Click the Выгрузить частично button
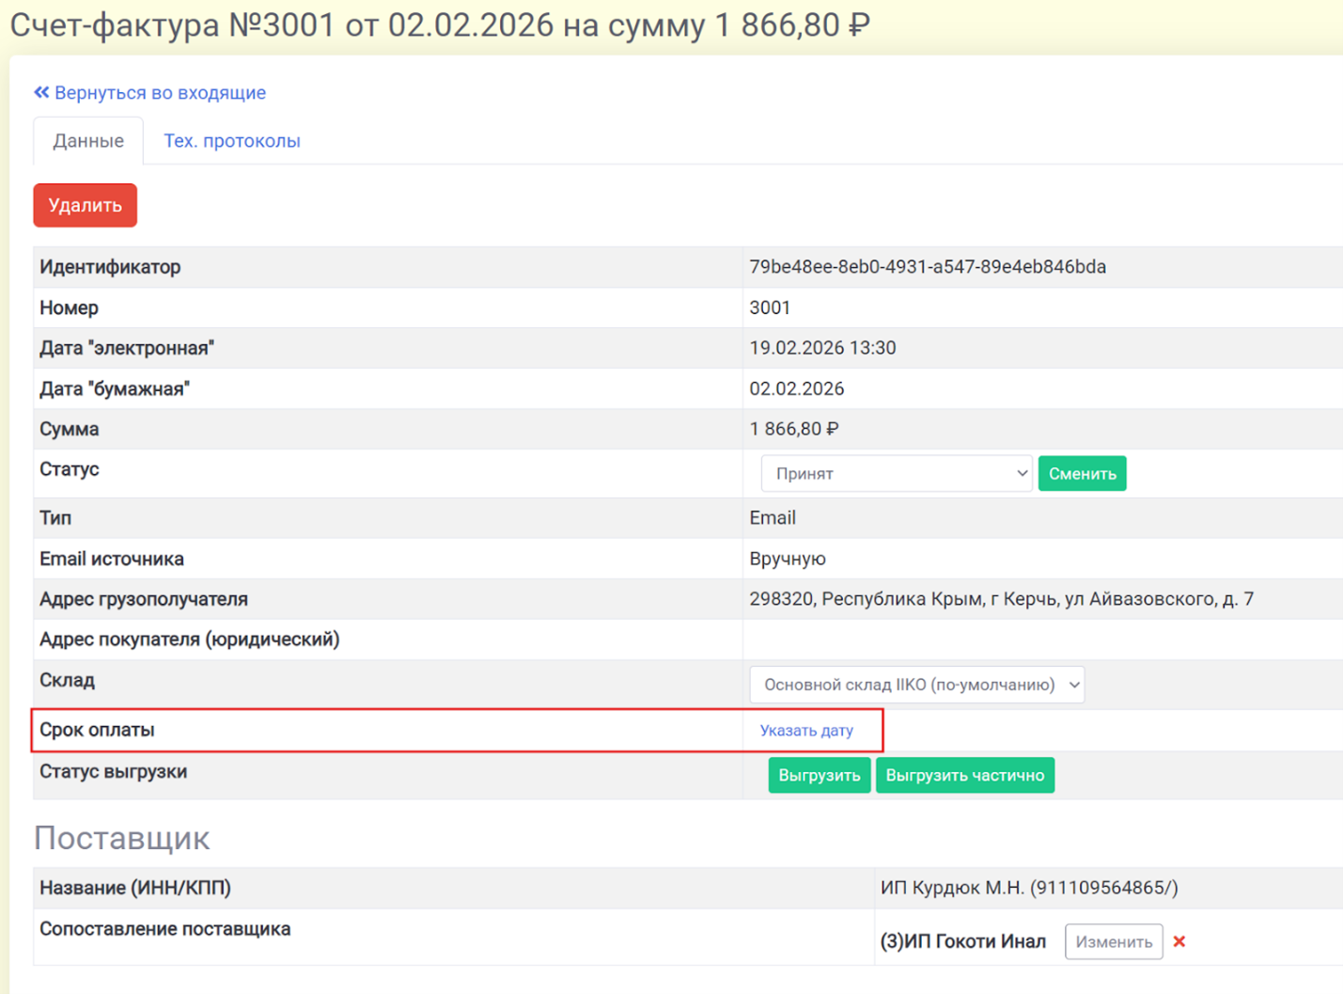The image size is (1343, 994). pyautogui.click(x=964, y=776)
